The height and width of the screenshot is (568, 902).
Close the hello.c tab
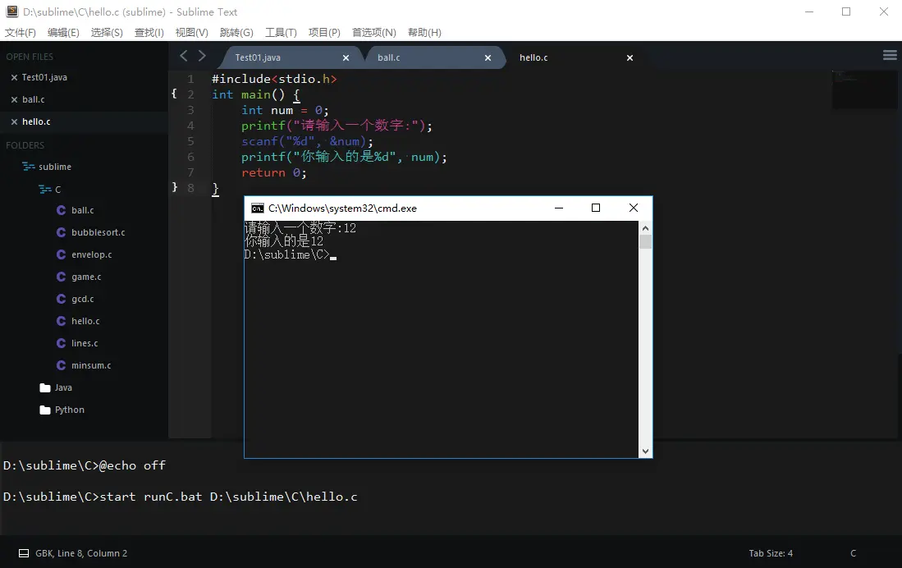click(x=630, y=58)
